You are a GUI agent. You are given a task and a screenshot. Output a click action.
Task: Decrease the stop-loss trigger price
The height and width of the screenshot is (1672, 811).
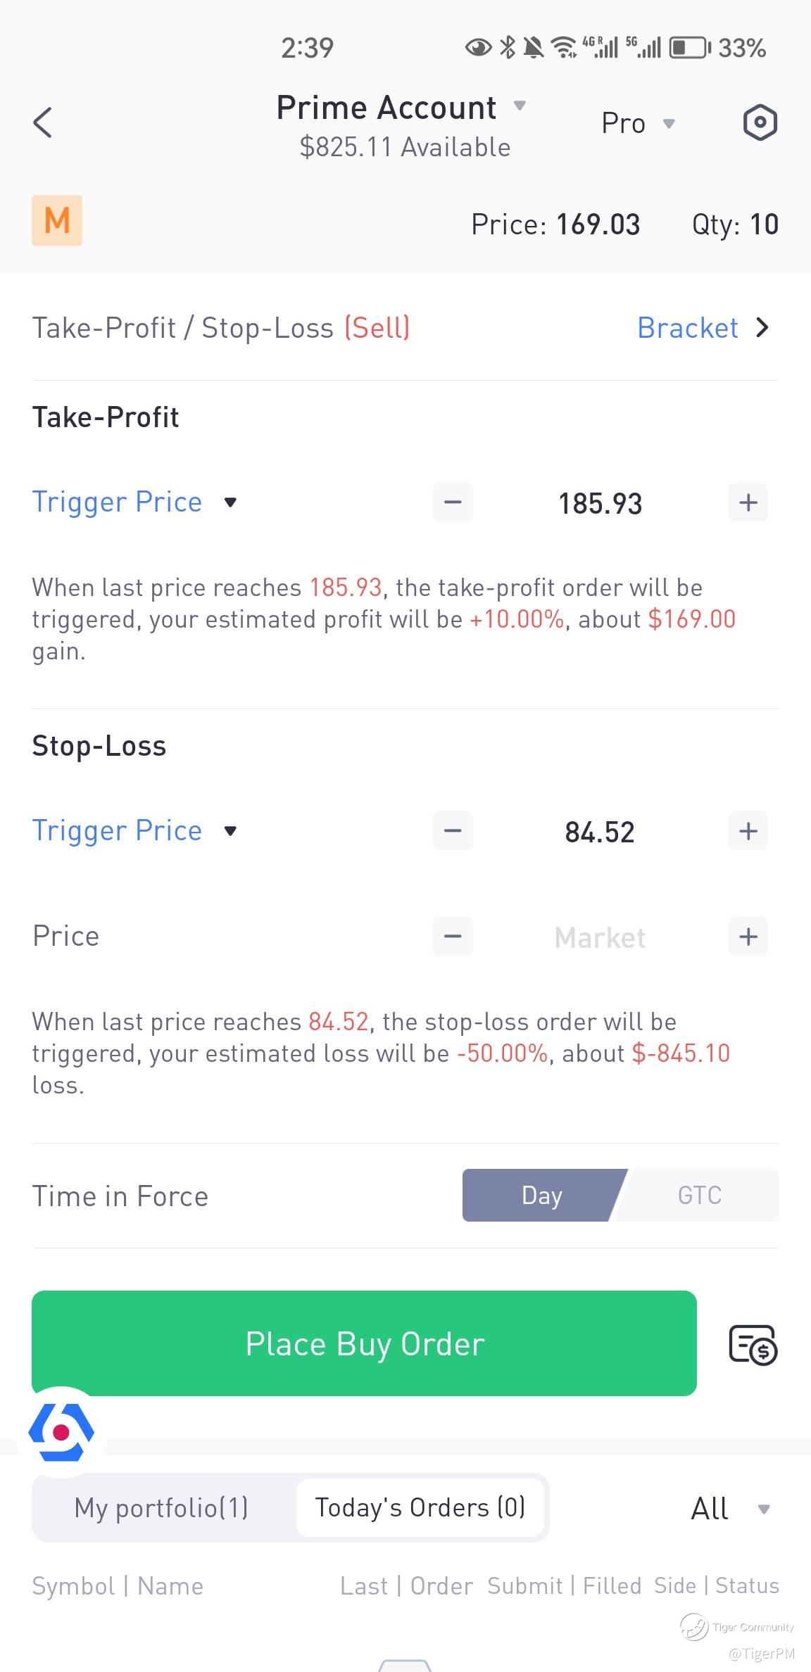pos(453,831)
